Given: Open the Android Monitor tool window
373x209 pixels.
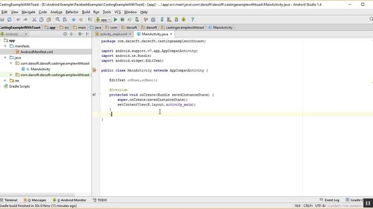Looking at the screenshot, I should (70, 200).
